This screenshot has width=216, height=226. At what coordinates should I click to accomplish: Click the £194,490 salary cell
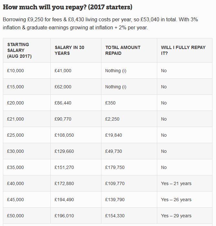click(x=76, y=200)
